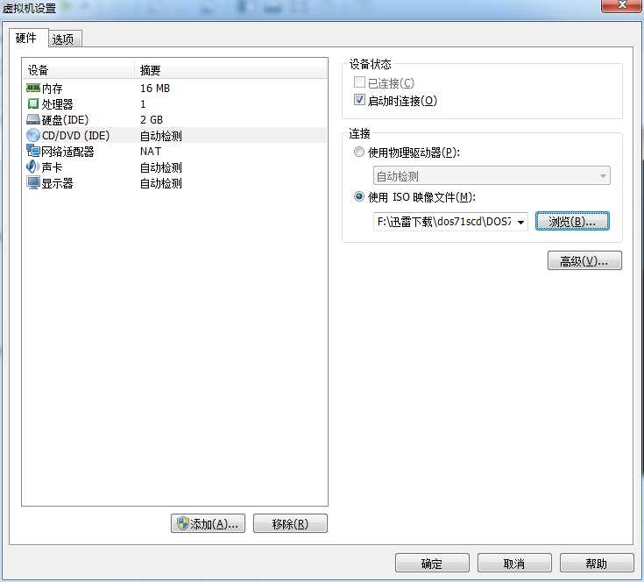644x582 pixels.
Task: Click the 16 MB memory summary value
Action: [x=155, y=89]
